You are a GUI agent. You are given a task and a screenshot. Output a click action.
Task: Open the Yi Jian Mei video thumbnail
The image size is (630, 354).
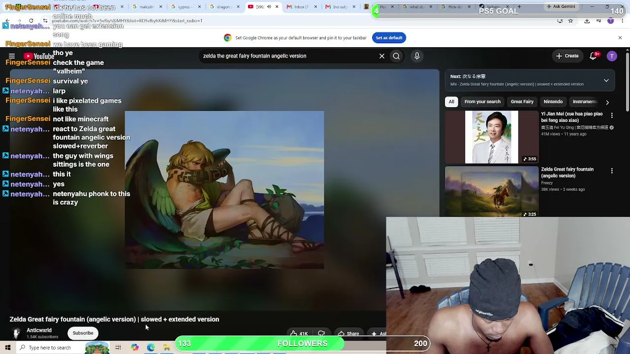pos(492,137)
